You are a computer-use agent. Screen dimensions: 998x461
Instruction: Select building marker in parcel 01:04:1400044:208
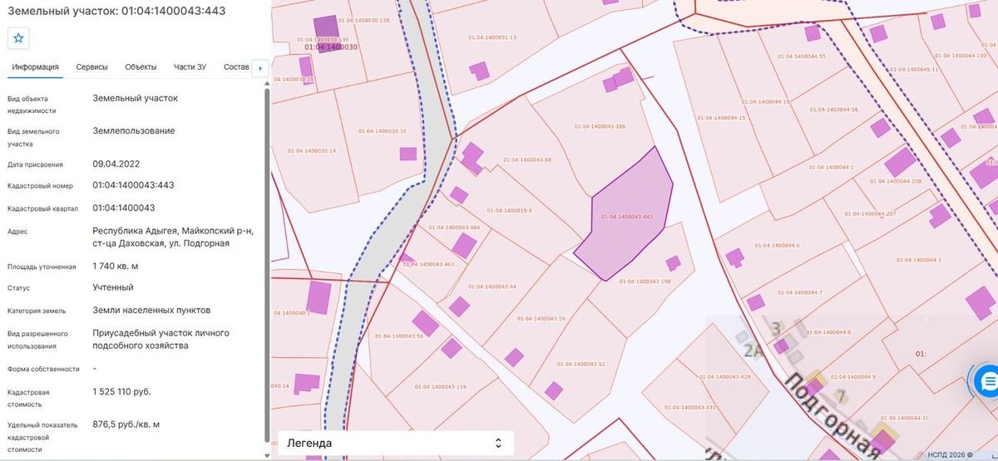[x=899, y=163]
